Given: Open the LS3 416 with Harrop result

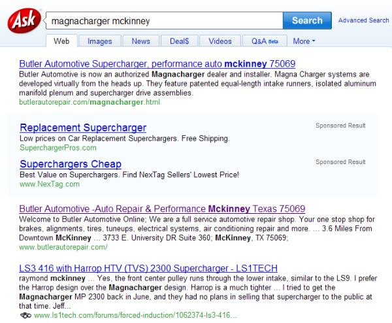Looking at the screenshot, I should coord(148,268).
